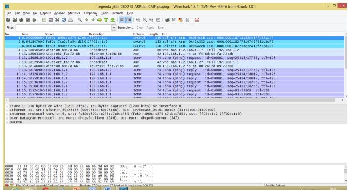Expand the Ethernet II tree row
The width and height of the screenshot is (352, 192).
point(7,110)
